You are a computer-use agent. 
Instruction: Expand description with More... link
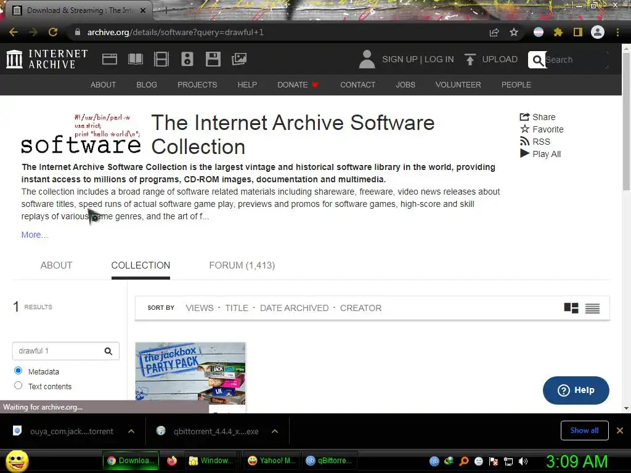tap(35, 235)
